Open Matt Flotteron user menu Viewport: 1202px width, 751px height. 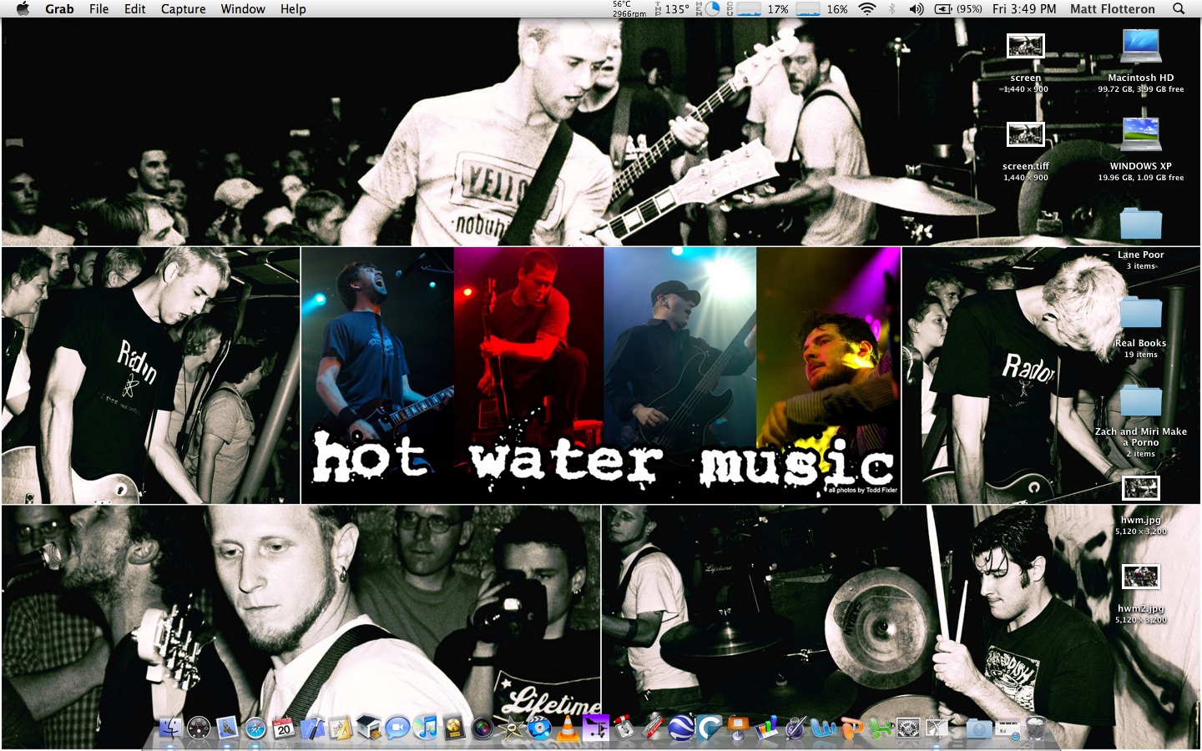click(1113, 8)
